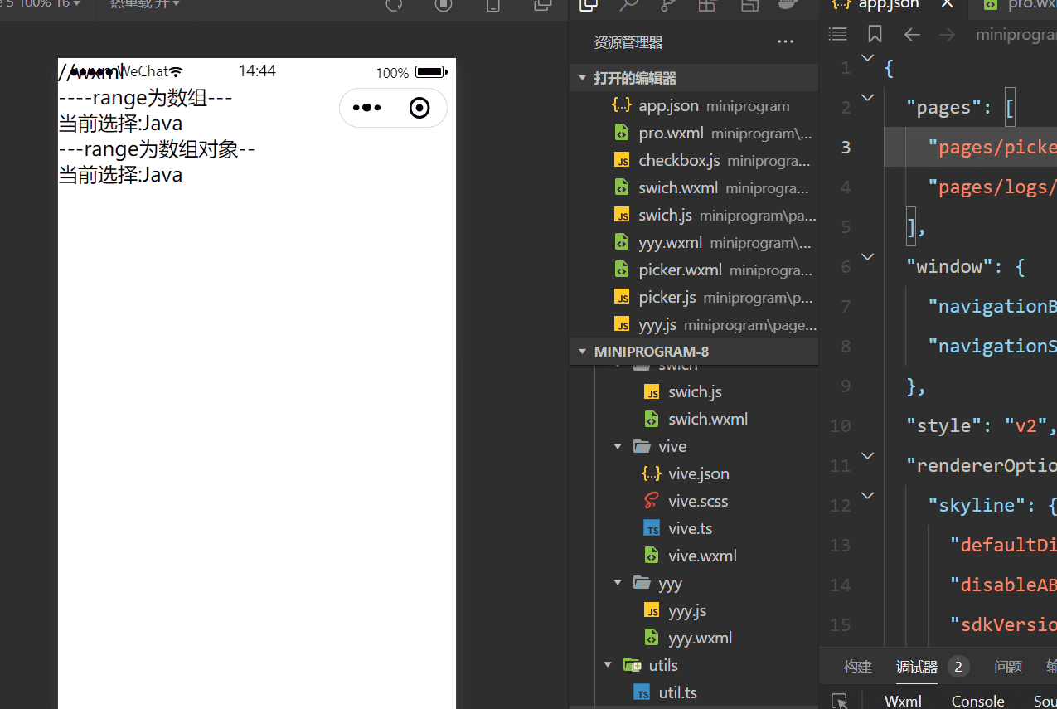Screen dimensions: 1057x709
Task: Fold the skyline block at line 12
Action: [x=867, y=495]
